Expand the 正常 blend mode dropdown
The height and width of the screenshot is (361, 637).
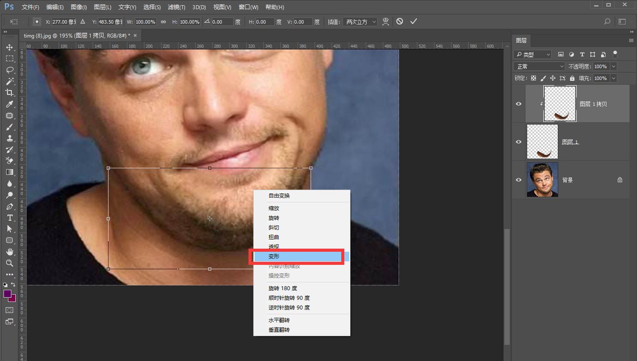click(x=540, y=66)
